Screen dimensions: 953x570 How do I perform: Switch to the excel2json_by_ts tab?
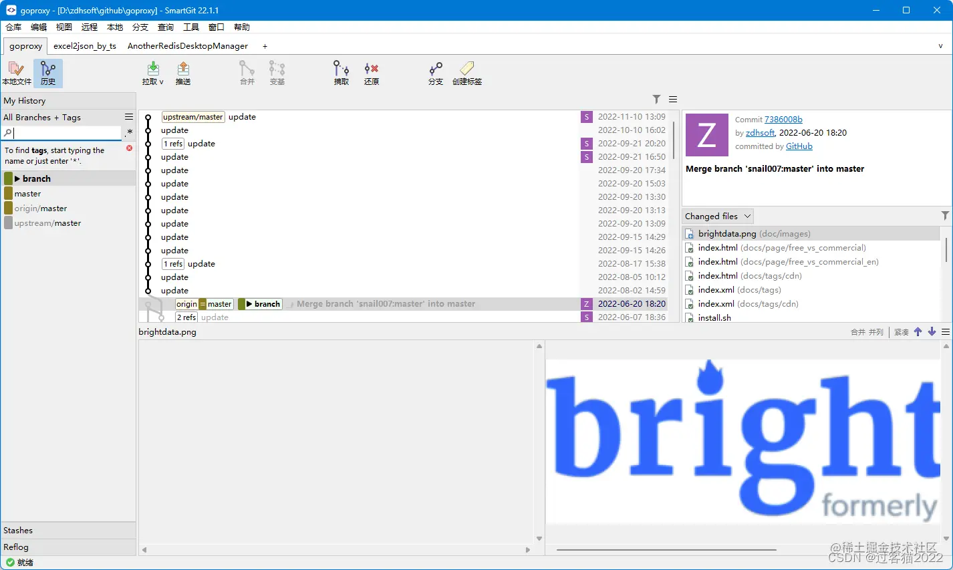[85, 46]
